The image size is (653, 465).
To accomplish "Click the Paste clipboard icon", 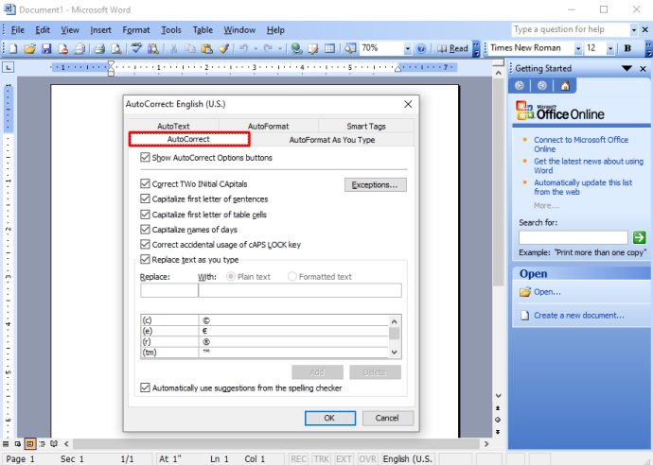I will (x=206, y=48).
